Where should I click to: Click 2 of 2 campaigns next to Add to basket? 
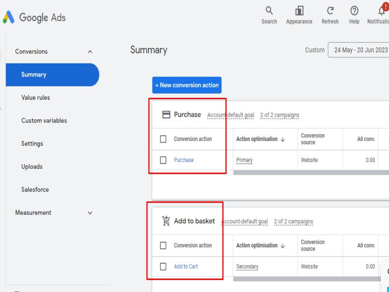(293, 222)
